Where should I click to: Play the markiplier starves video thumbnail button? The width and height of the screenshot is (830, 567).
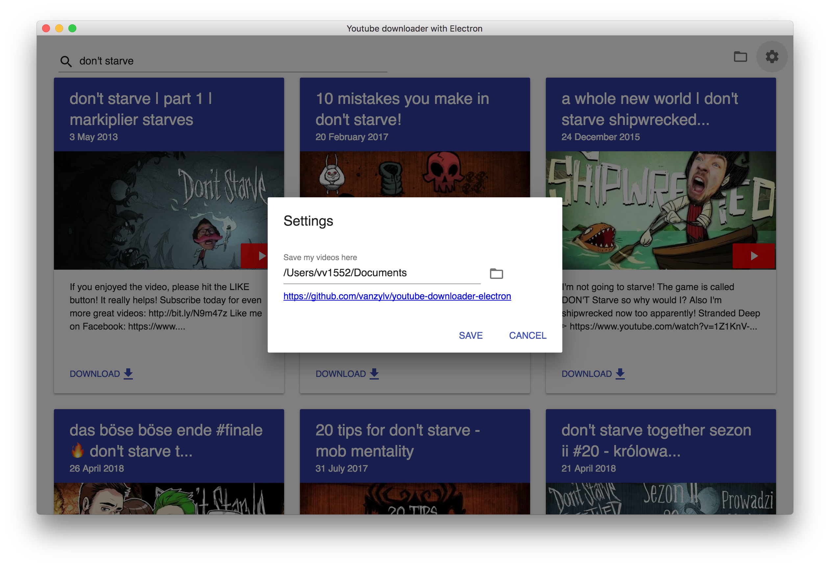tap(254, 256)
